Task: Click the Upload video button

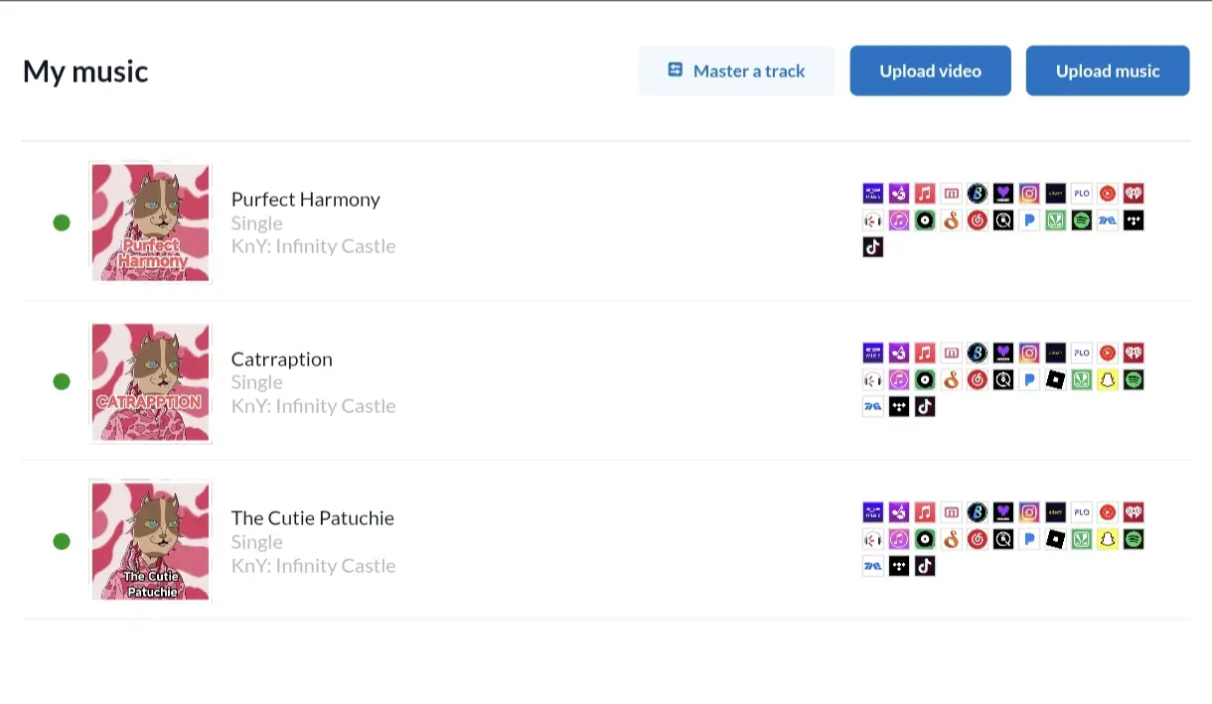Action: coord(930,70)
